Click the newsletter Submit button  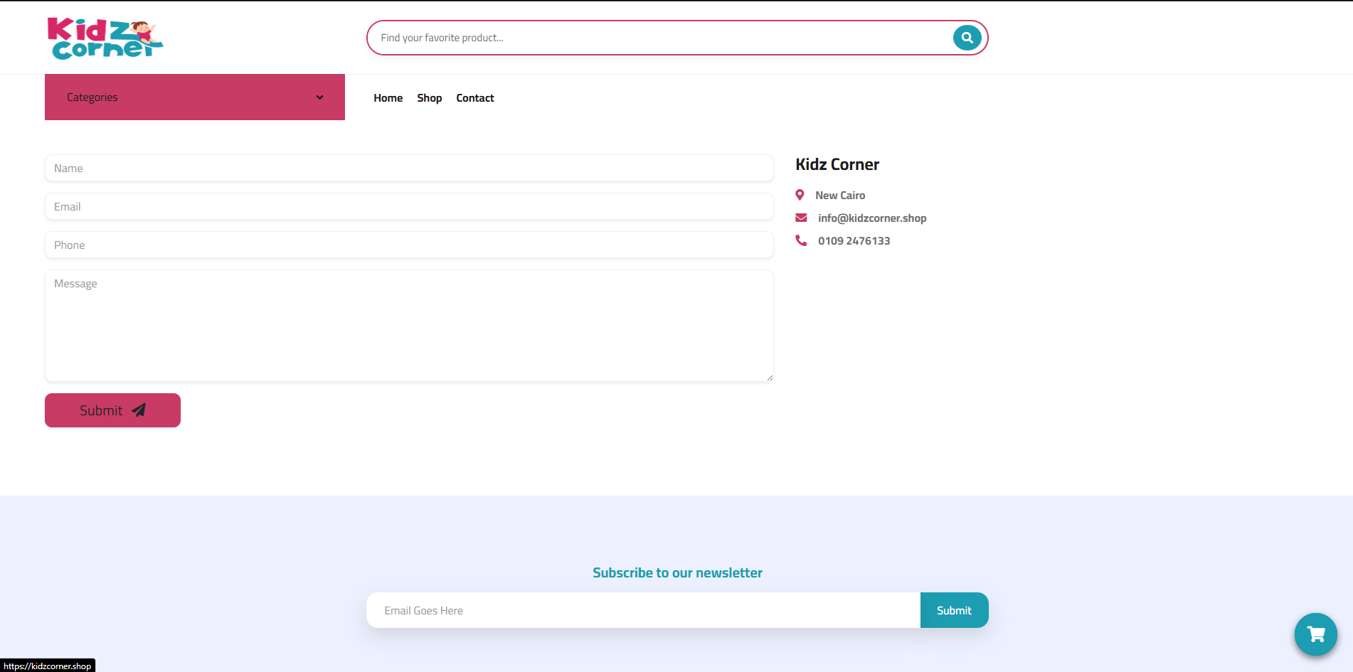(x=954, y=609)
